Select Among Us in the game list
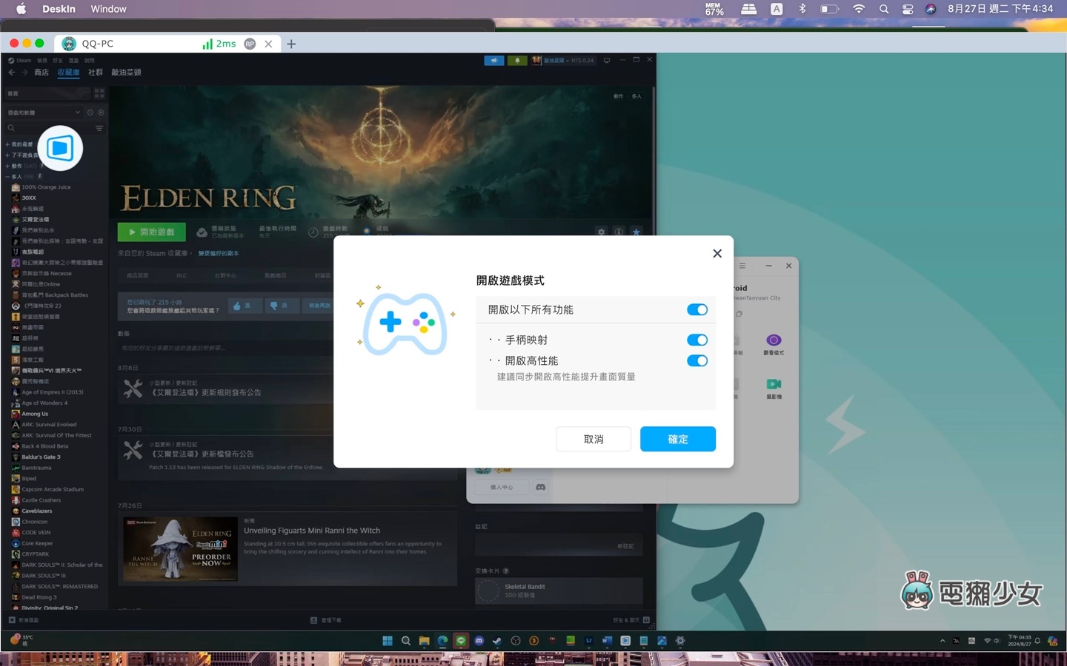The height and width of the screenshot is (666, 1067). (35, 414)
